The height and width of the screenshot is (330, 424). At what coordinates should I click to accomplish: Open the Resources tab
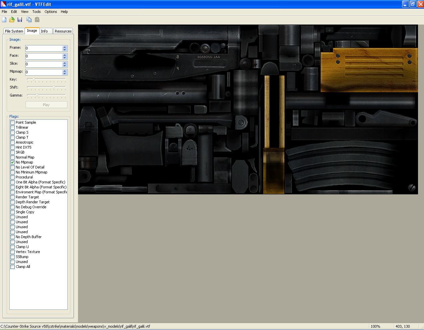[63, 31]
